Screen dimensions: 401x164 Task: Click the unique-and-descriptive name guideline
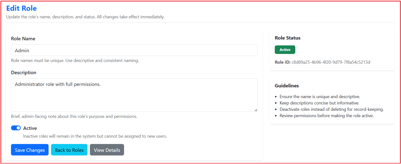point(320,96)
